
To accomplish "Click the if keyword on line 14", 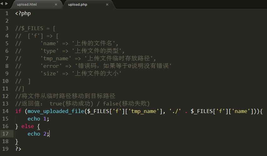I will [x=18, y=111].
